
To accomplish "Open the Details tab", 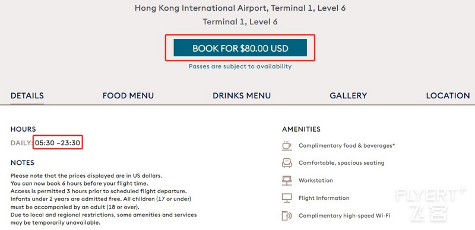I will point(27,95).
